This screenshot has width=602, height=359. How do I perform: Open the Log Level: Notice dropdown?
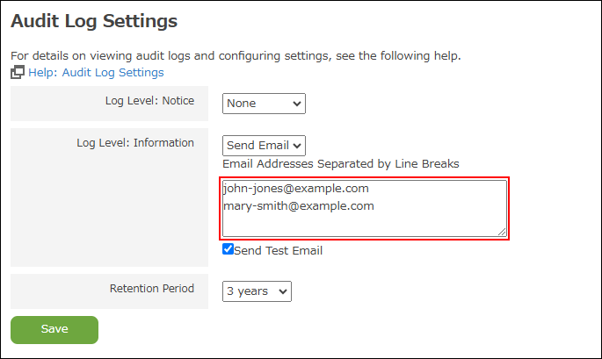coord(263,104)
